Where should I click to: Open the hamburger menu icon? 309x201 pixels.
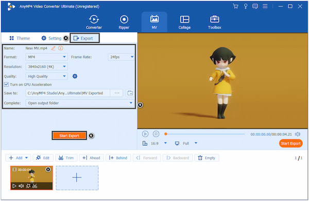coord(265,7)
